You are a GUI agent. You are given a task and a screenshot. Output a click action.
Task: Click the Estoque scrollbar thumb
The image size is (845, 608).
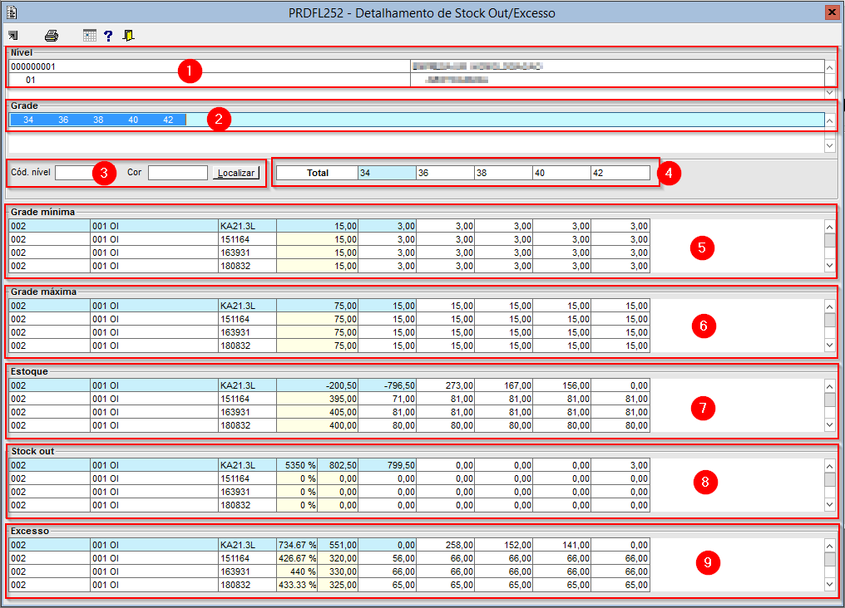[x=830, y=400]
